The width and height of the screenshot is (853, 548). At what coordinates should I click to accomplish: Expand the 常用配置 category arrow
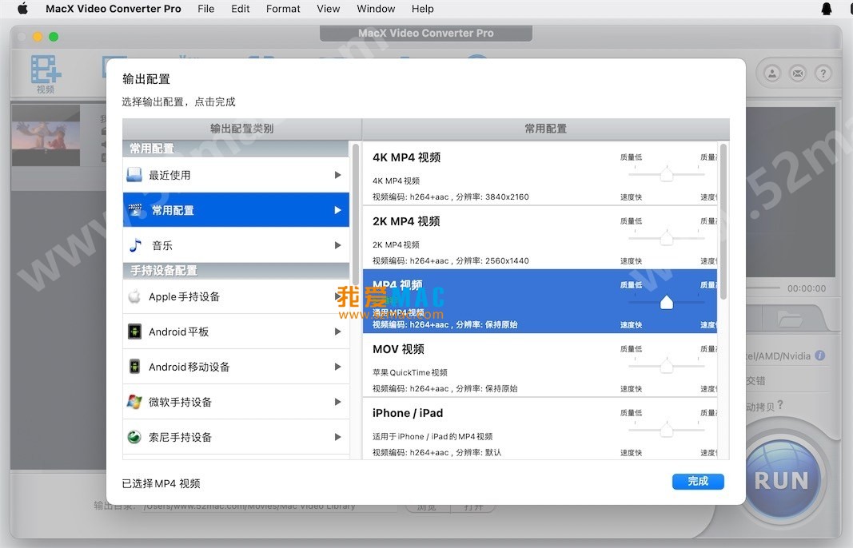338,210
